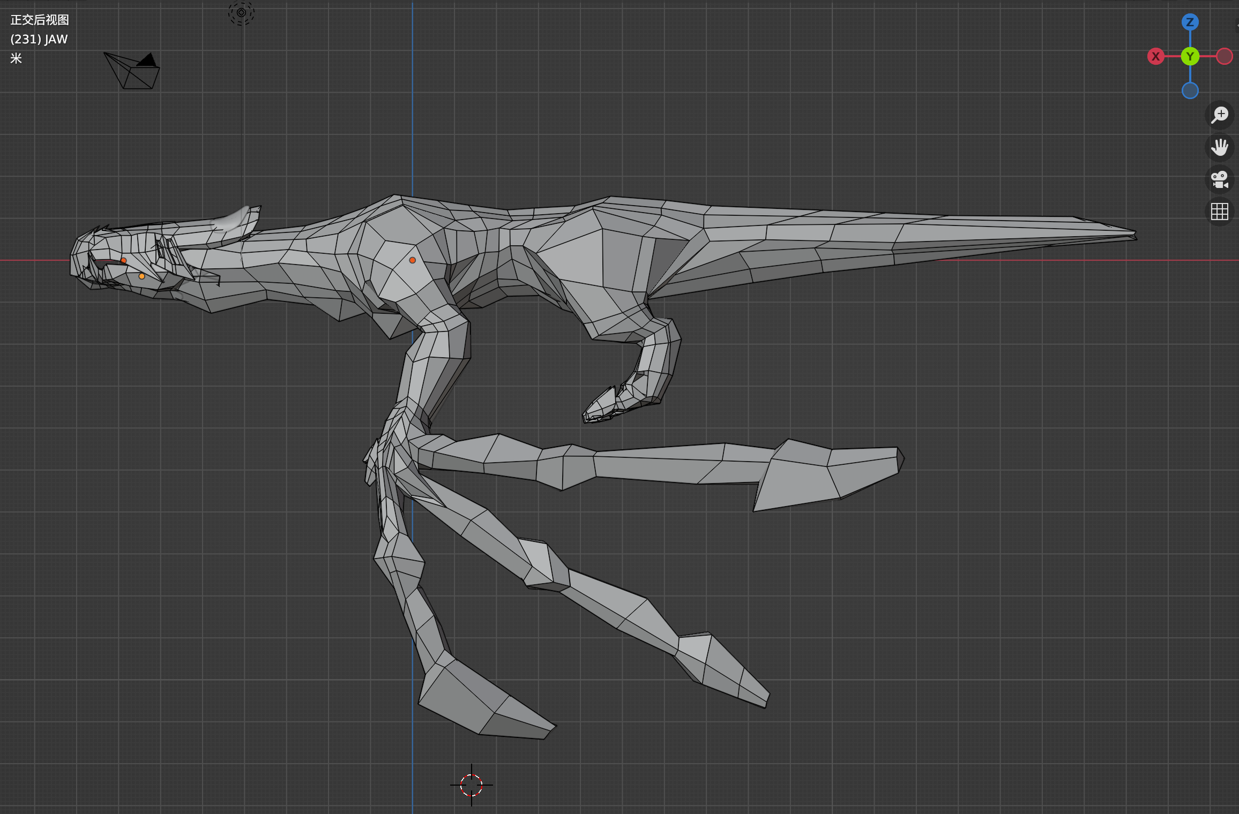Screen dimensions: 1239x814
Task: Select the light object in the viewport
Action: pos(241,12)
